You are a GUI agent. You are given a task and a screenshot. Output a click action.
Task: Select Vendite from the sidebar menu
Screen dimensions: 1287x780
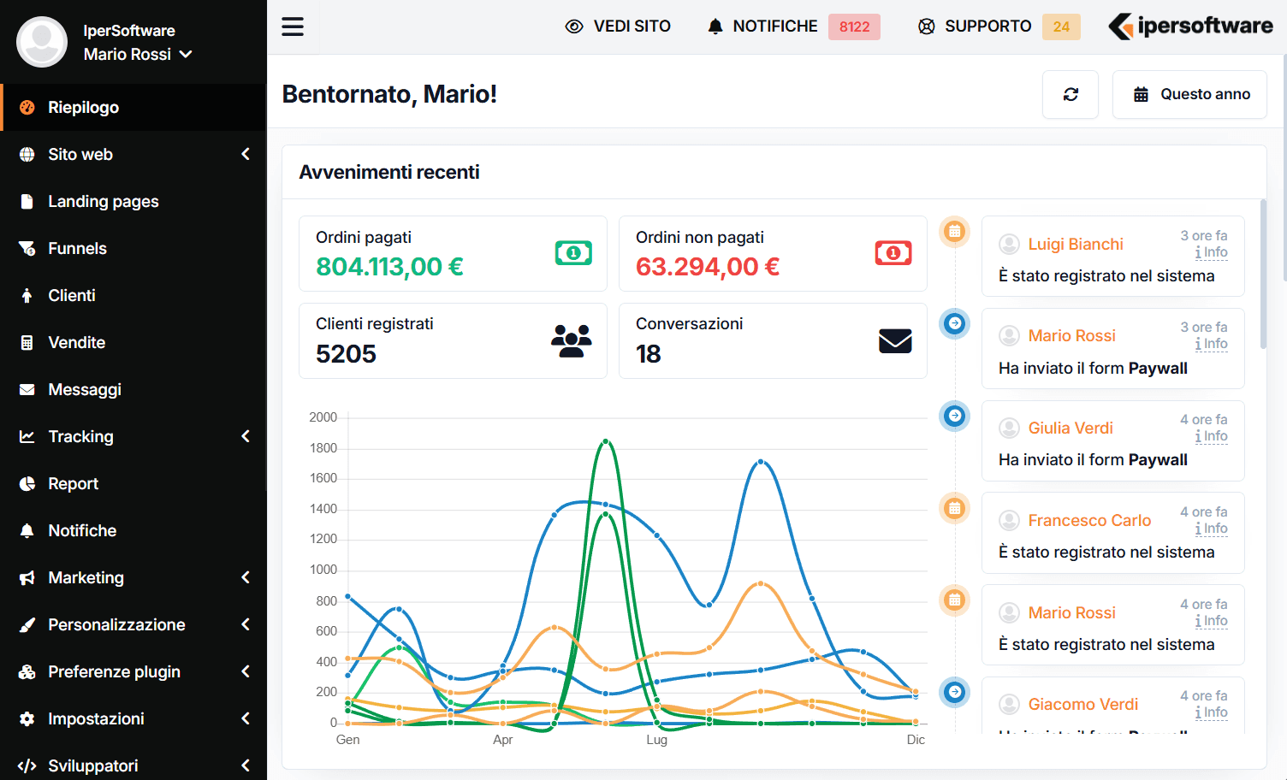click(77, 343)
